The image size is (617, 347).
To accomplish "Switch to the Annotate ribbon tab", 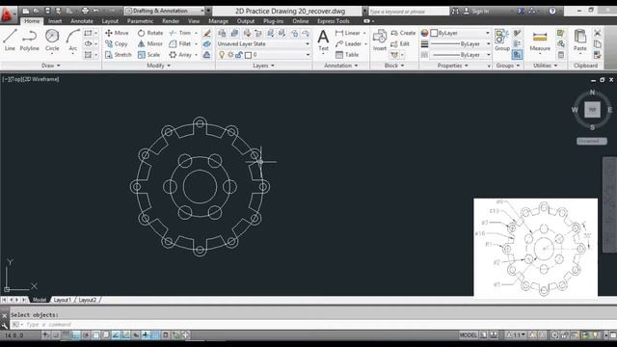I will [82, 21].
